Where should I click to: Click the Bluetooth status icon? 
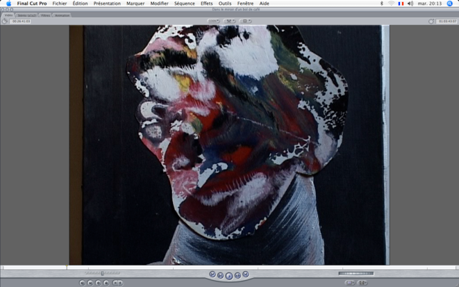tap(382, 3)
